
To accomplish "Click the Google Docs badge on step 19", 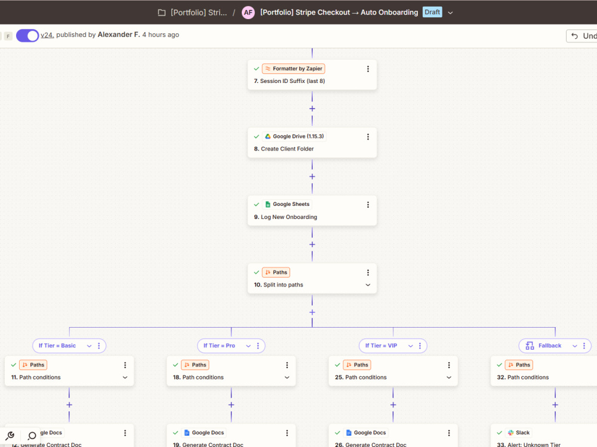I will [x=204, y=433].
